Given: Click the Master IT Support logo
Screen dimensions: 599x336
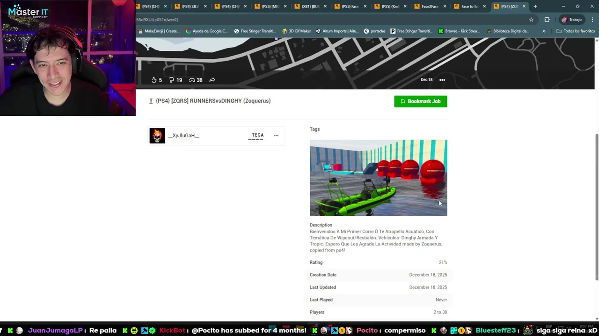Looking at the screenshot, I should (x=28, y=12).
